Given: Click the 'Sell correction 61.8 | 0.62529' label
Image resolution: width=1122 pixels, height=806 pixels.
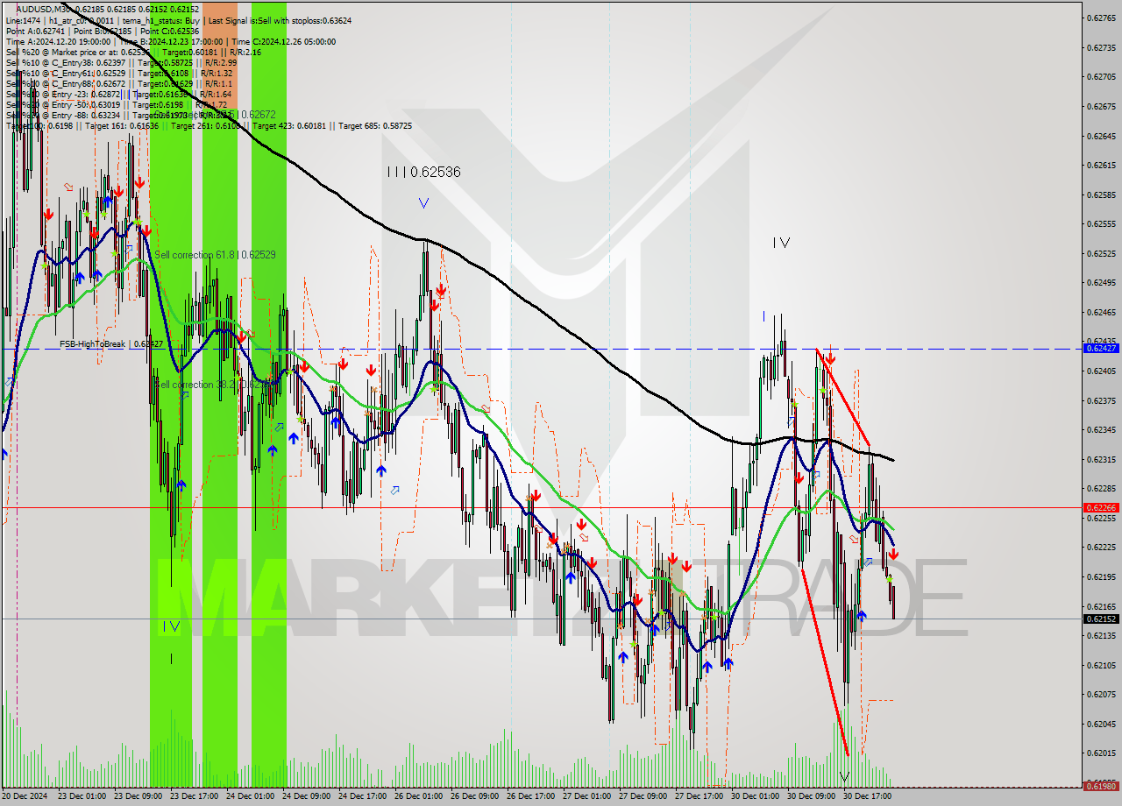Looking at the screenshot, I should [215, 255].
